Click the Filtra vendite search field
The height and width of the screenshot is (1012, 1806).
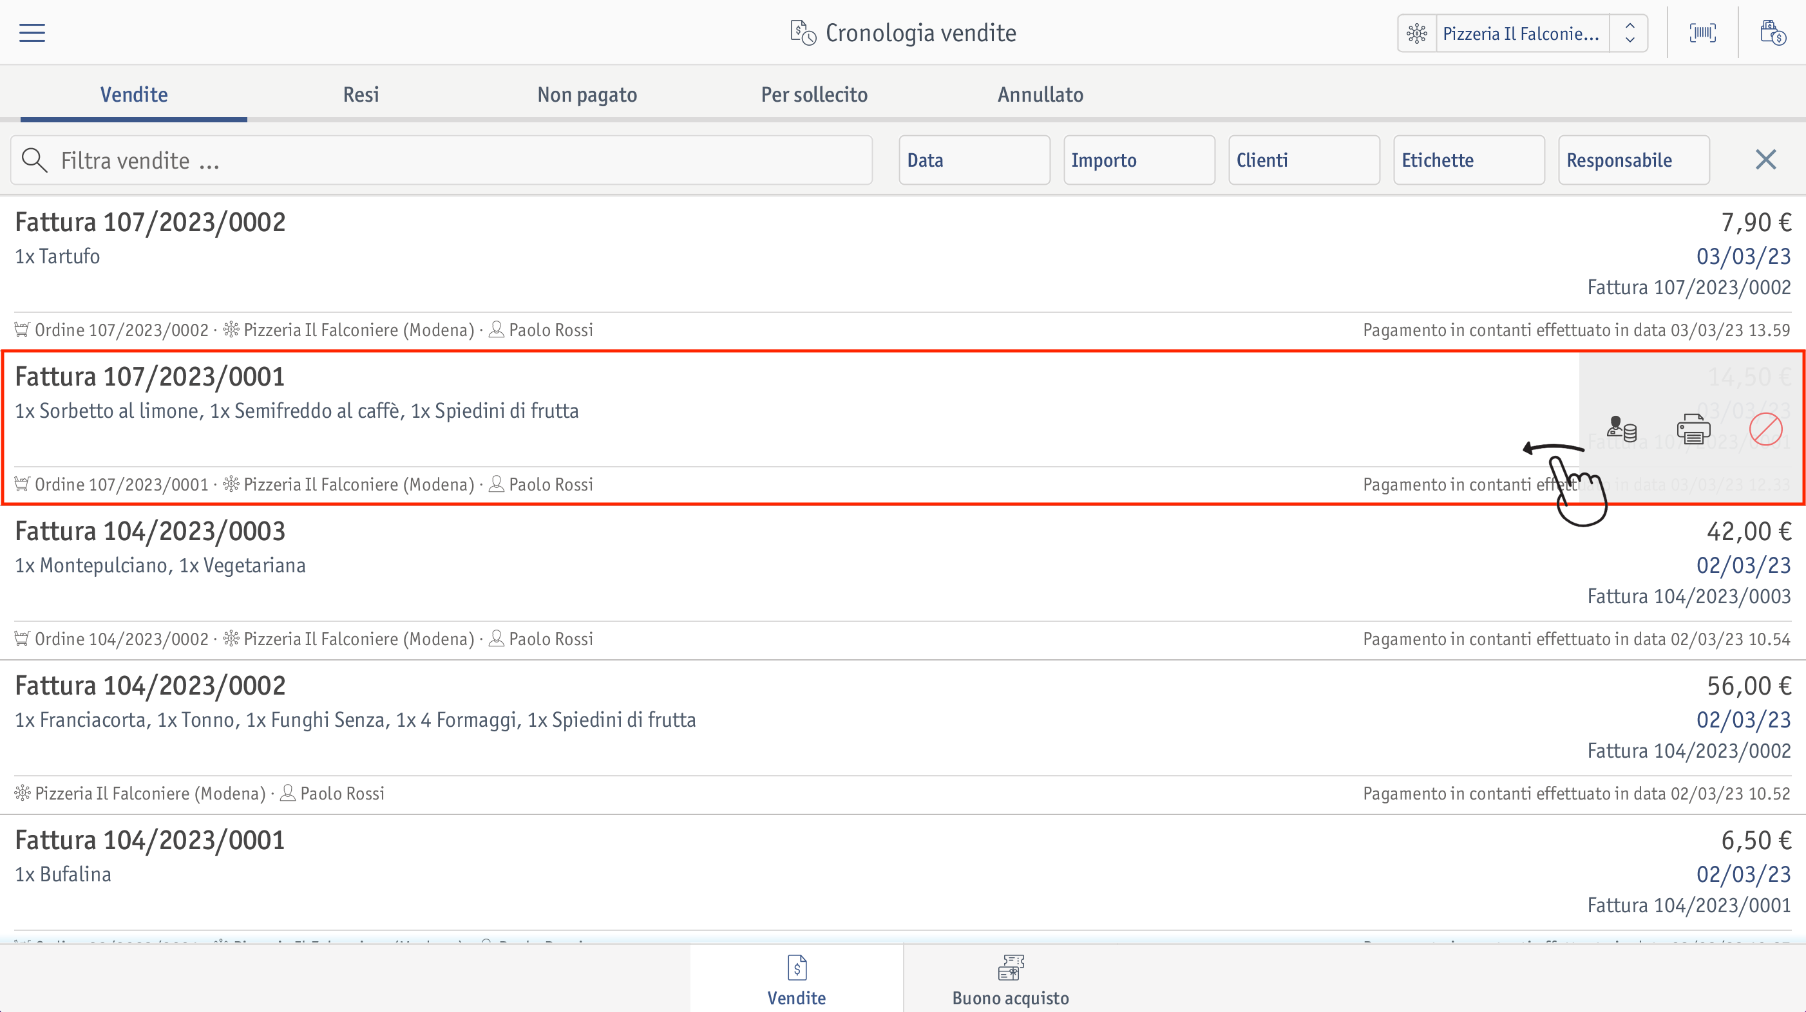(x=442, y=160)
